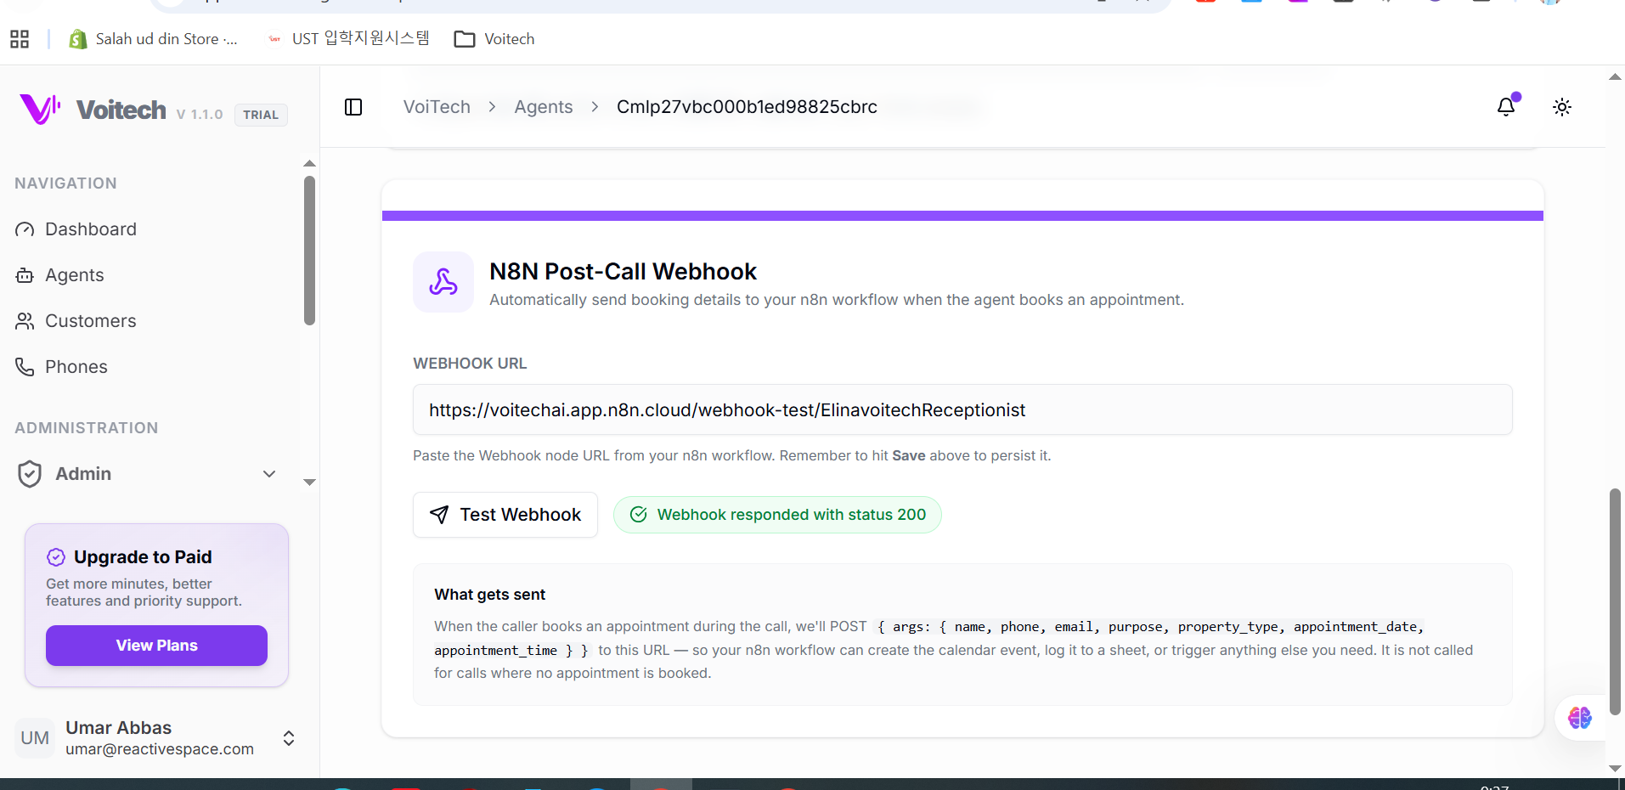The height and width of the screenshot is (790, 1625).
Task: Open Voitech bookmarks folder
Action: (x=494, y=39)
